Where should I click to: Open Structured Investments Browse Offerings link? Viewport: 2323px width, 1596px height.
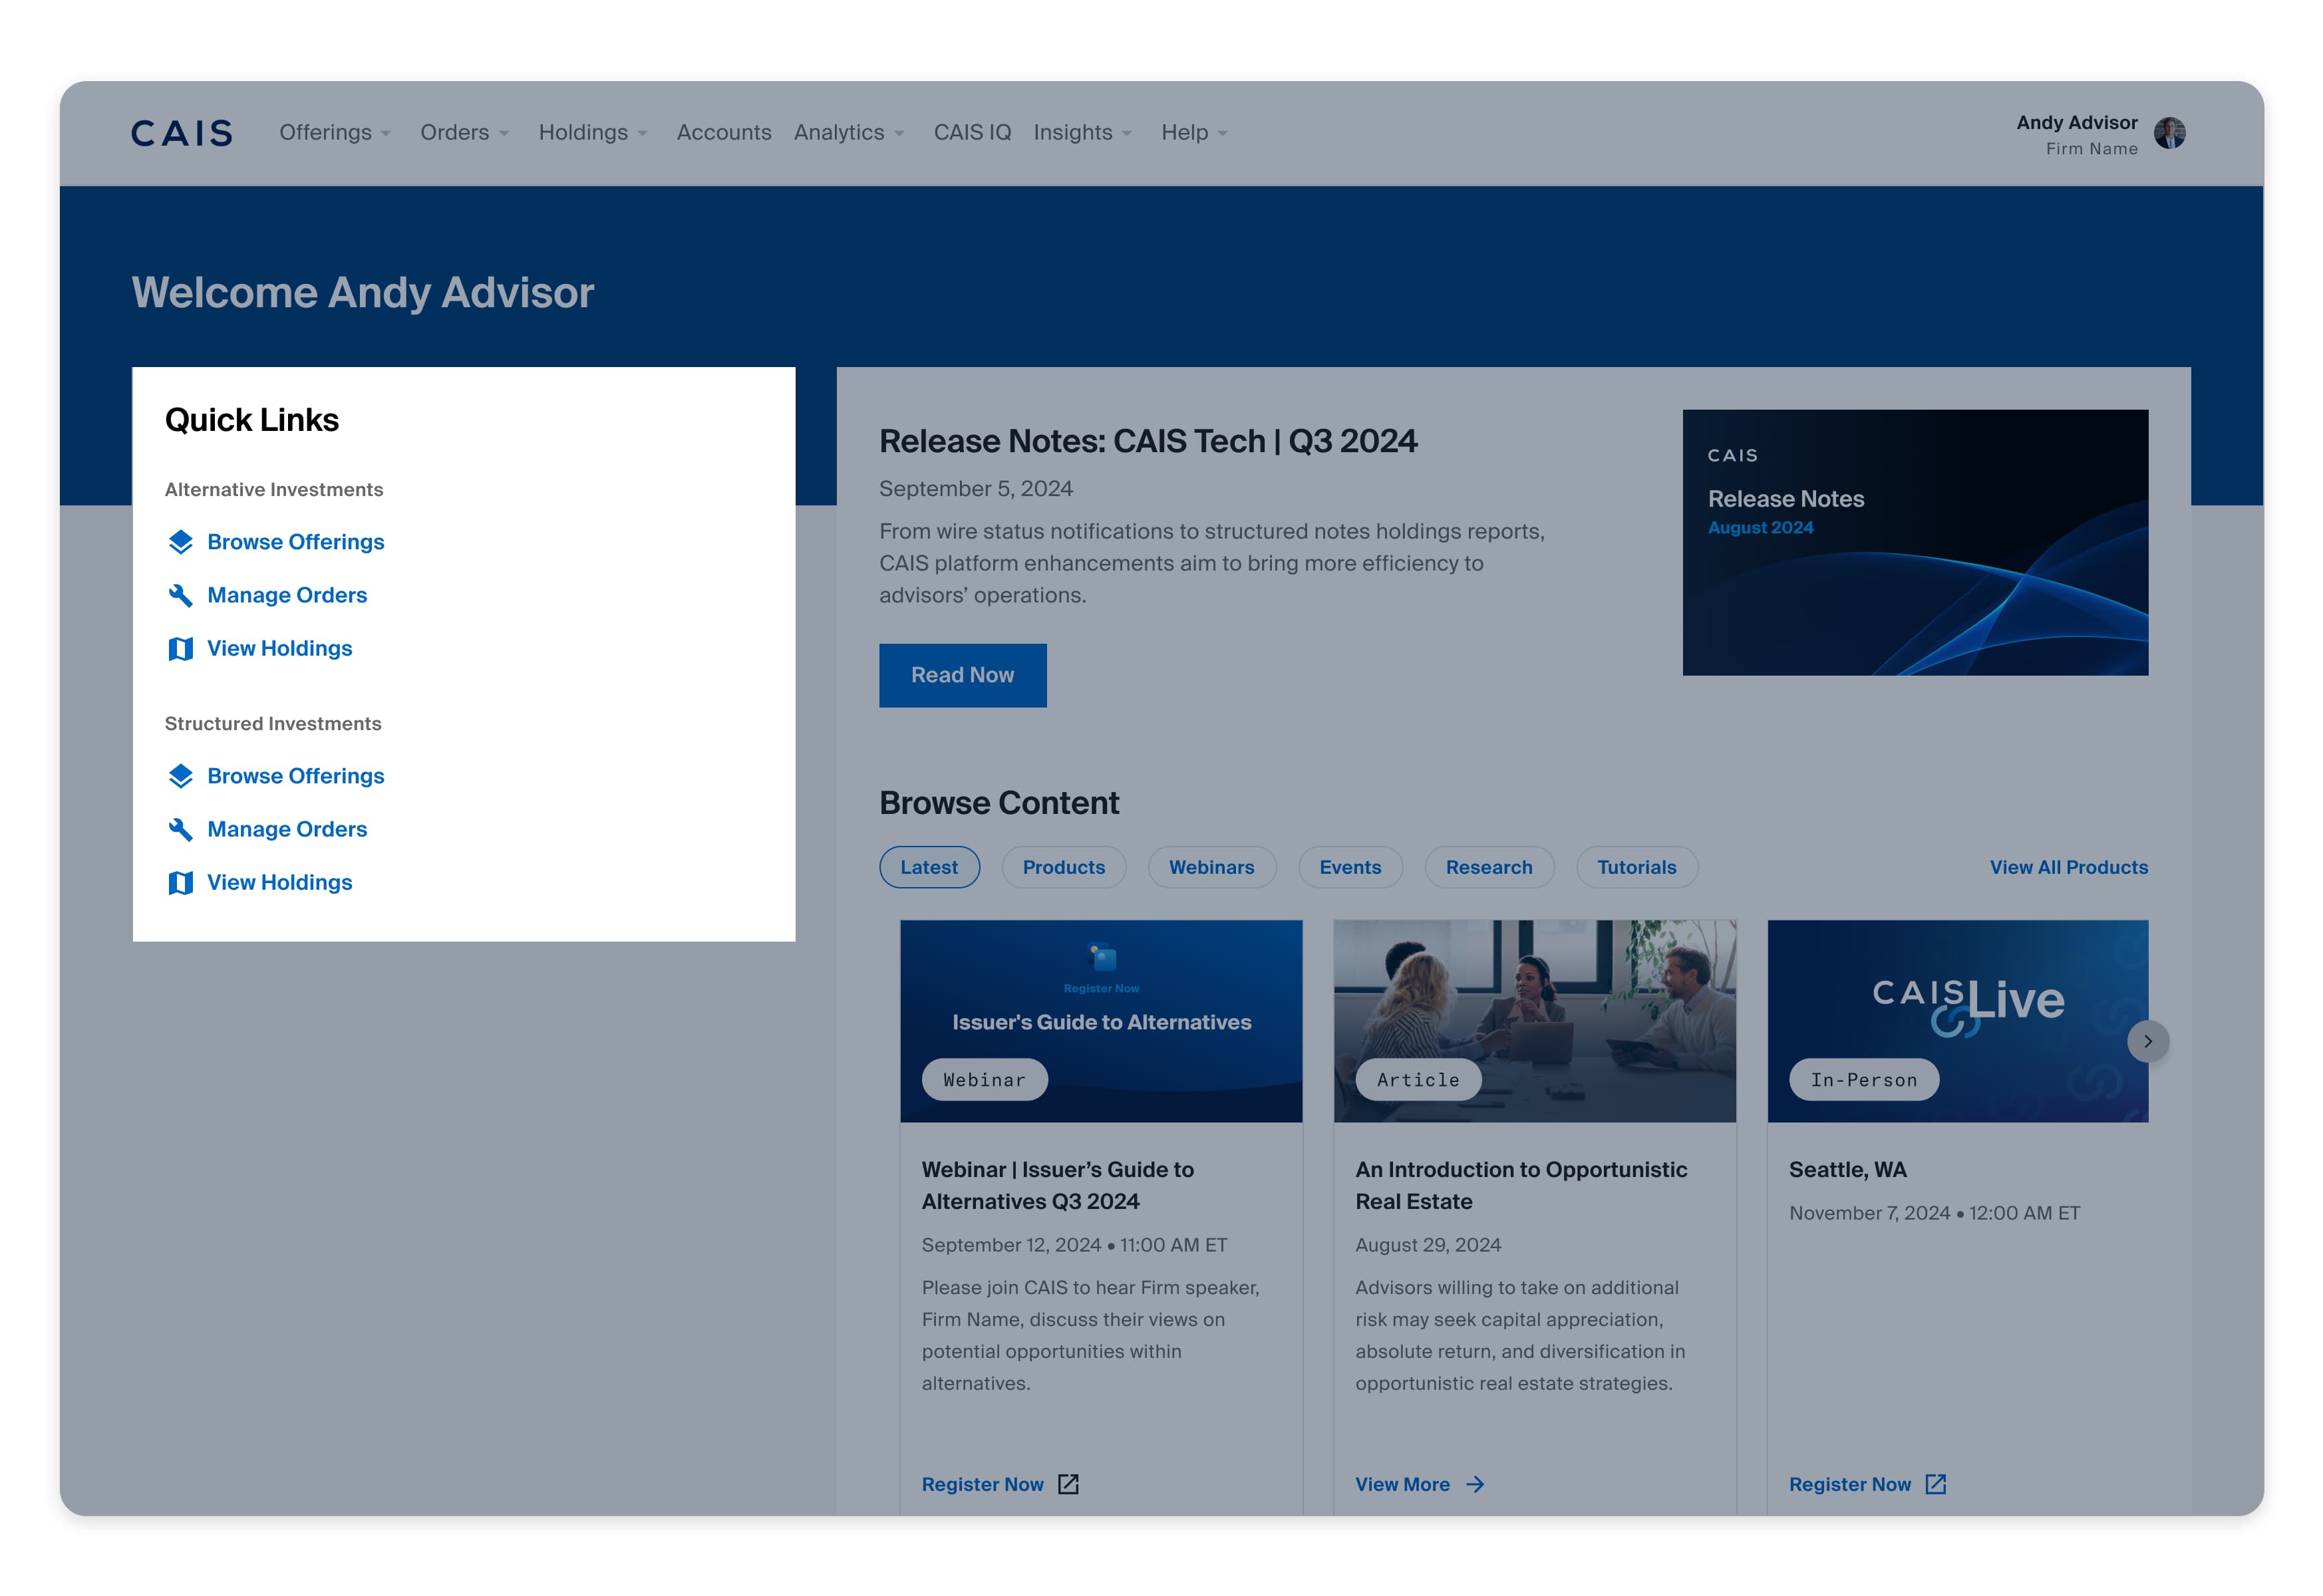295,776
